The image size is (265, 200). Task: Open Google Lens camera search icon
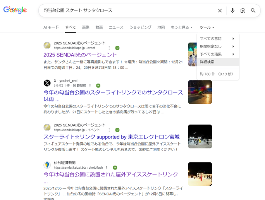pyautogui.click(x=243, y=10)
